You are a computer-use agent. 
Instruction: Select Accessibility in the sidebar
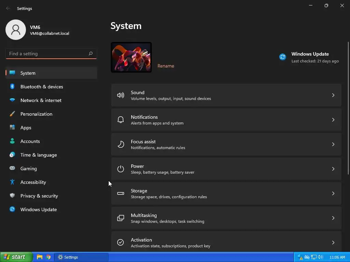[x=51, y=182]
